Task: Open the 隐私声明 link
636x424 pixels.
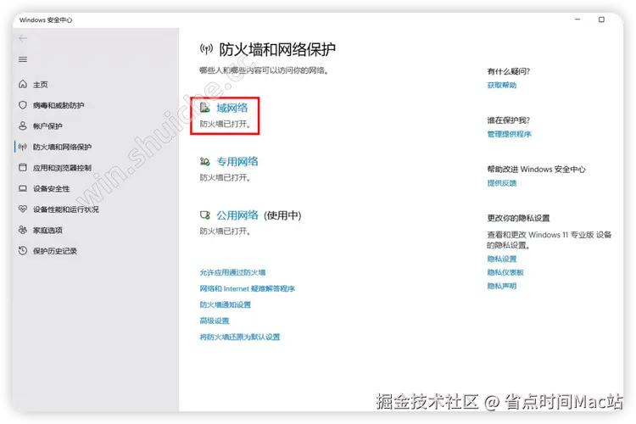Action: tap(502, 286)
